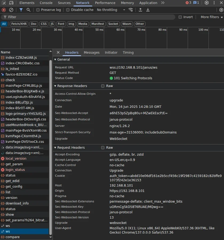Image resolution: width=224 pixels, height=240 pixels.
Task: Select the failed login_status request
Action: pos(25,170)
